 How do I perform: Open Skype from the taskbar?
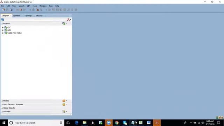(125, 123)
